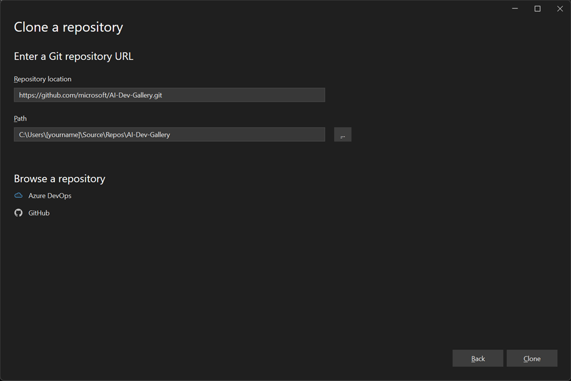Maximize the Clone a repository window

click(537, 9)
